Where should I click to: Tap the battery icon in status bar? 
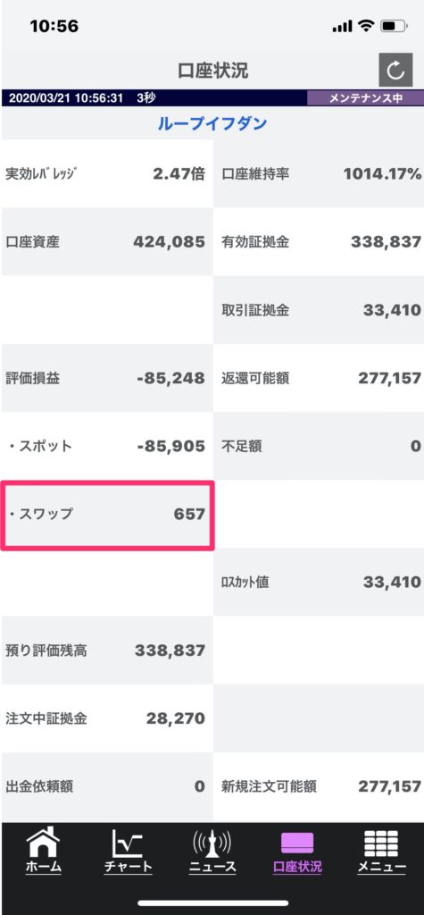[394, 26]
